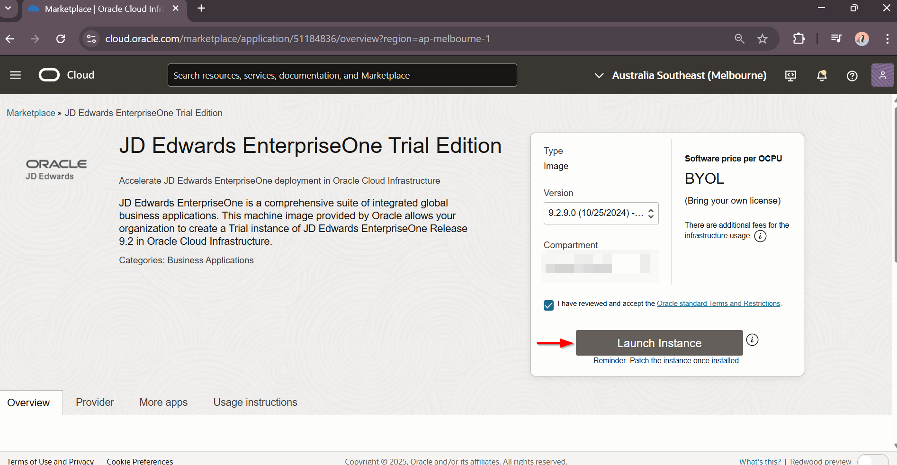Screen dimensions: 897x465
Task: Uncheck the Oracle Terms acceptance checkbox
Action: pyautogui.click(x=548, y=305)
